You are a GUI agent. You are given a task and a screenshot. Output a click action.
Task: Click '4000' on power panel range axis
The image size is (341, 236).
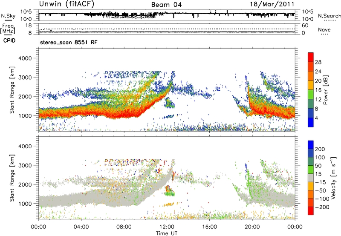tap(25, 58)
